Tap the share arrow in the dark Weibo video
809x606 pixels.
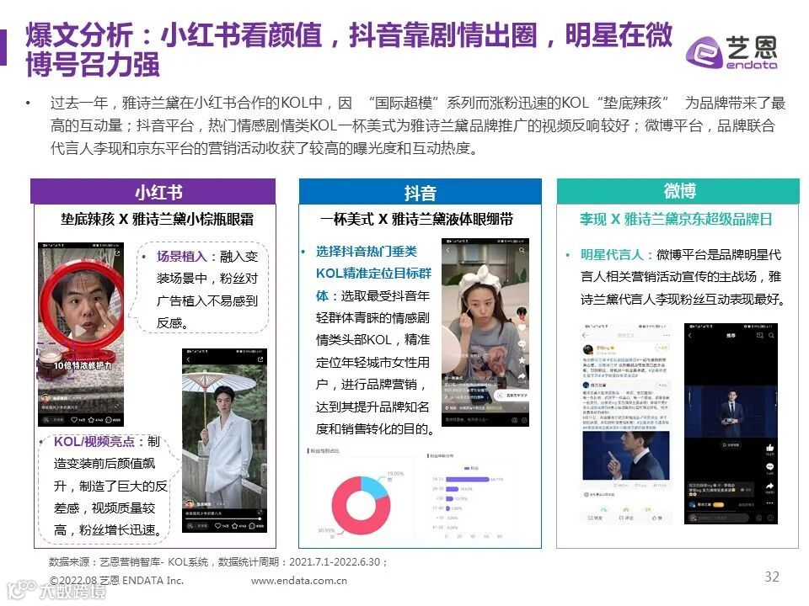pos(769,486)
